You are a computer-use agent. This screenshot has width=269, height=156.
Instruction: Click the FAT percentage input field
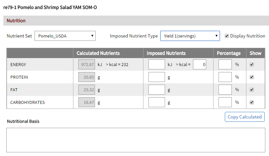click(225, 90)
